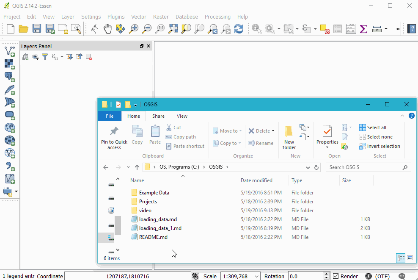Image resolution: width=418 pixels, height=280 pixels.
Task: Click the Save As icon in QGIS toolbar
Action: pyautogui.click(x=50, y=28)
